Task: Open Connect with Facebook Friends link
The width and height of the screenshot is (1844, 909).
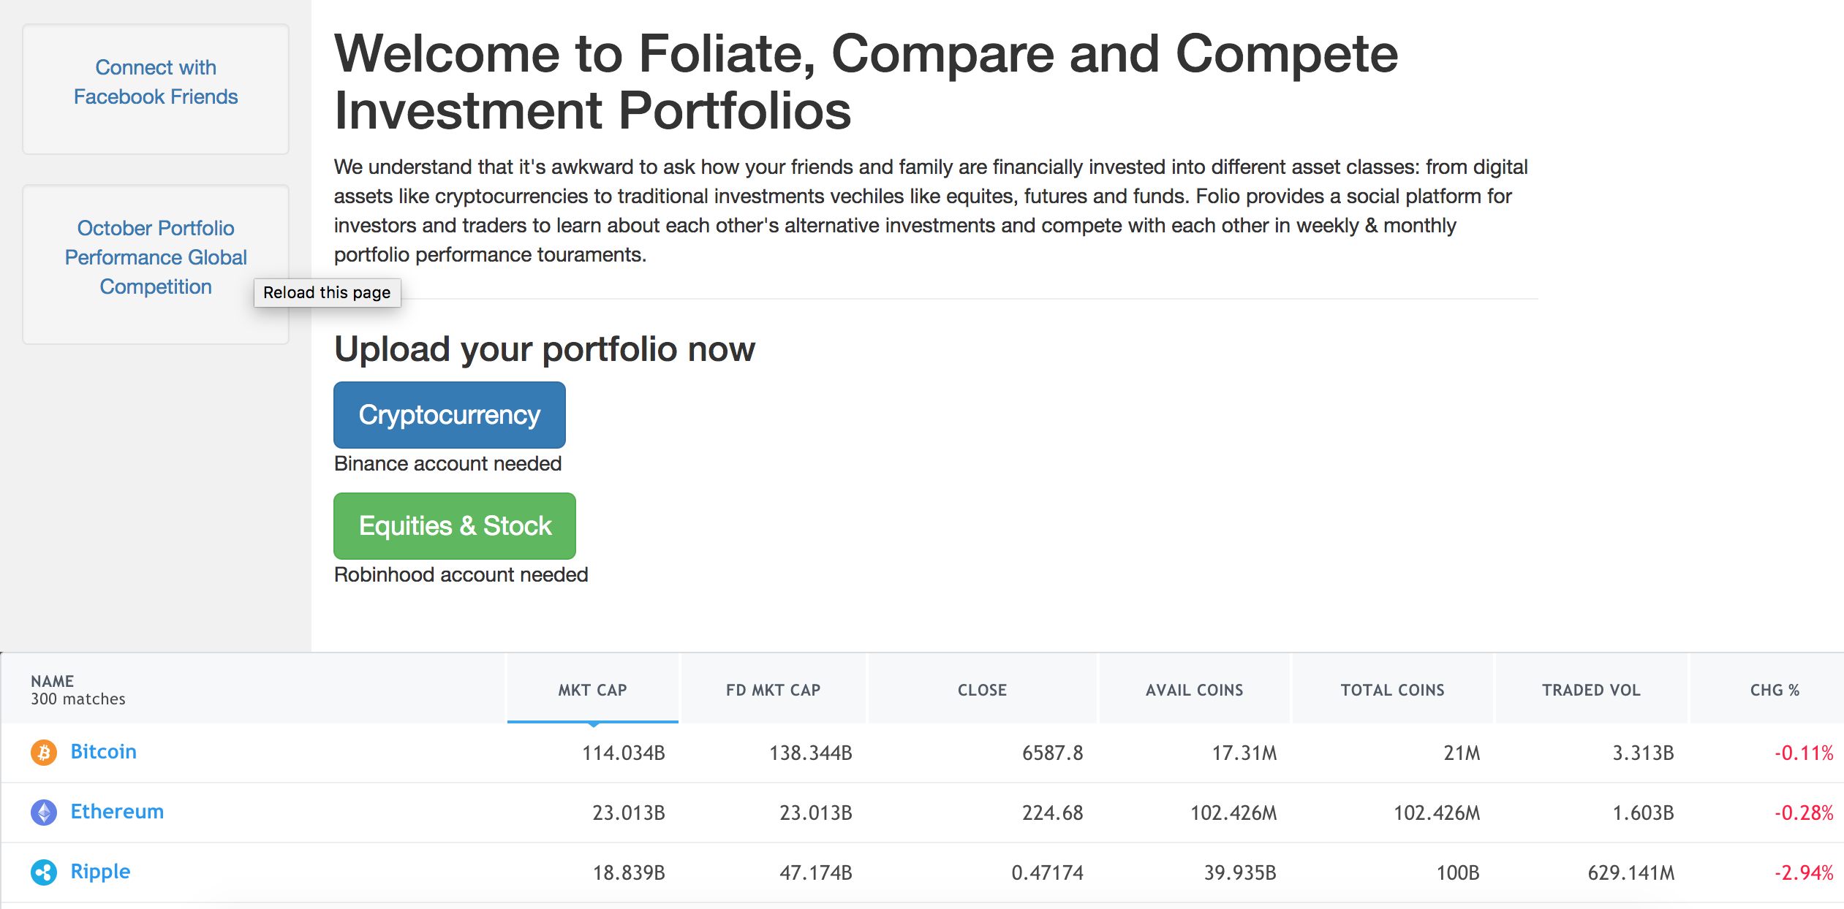Action: tap(156, 82)
